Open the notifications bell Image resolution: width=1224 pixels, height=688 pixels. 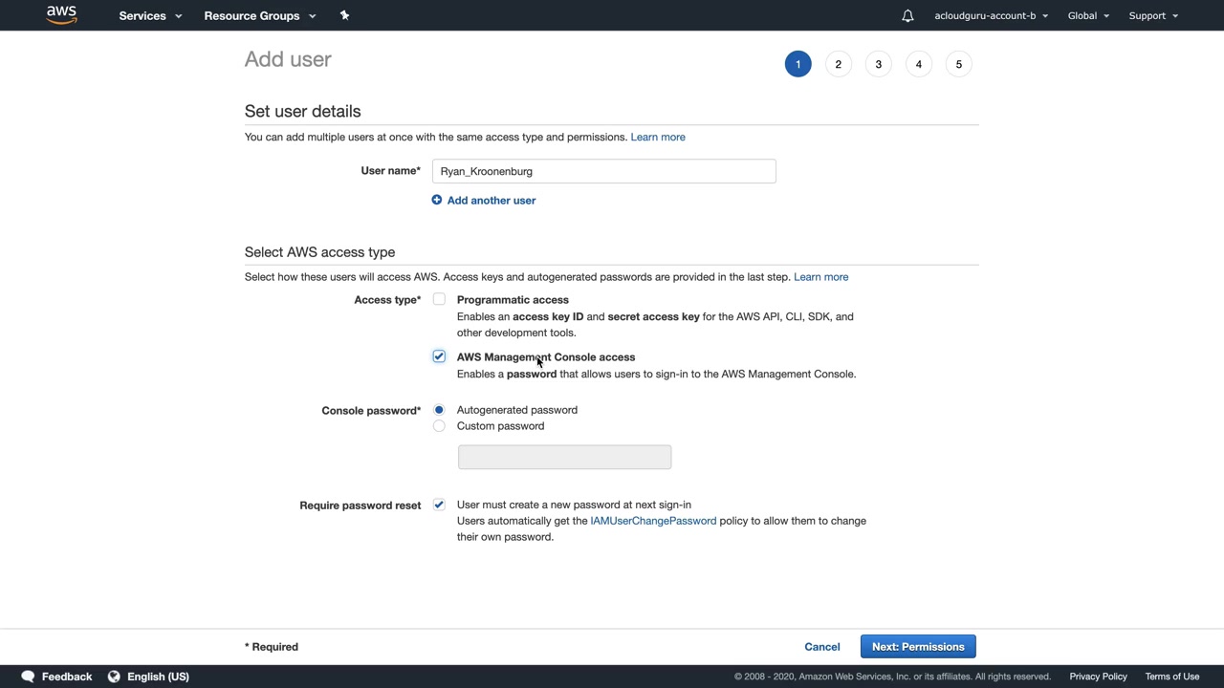tap(907, 15)
